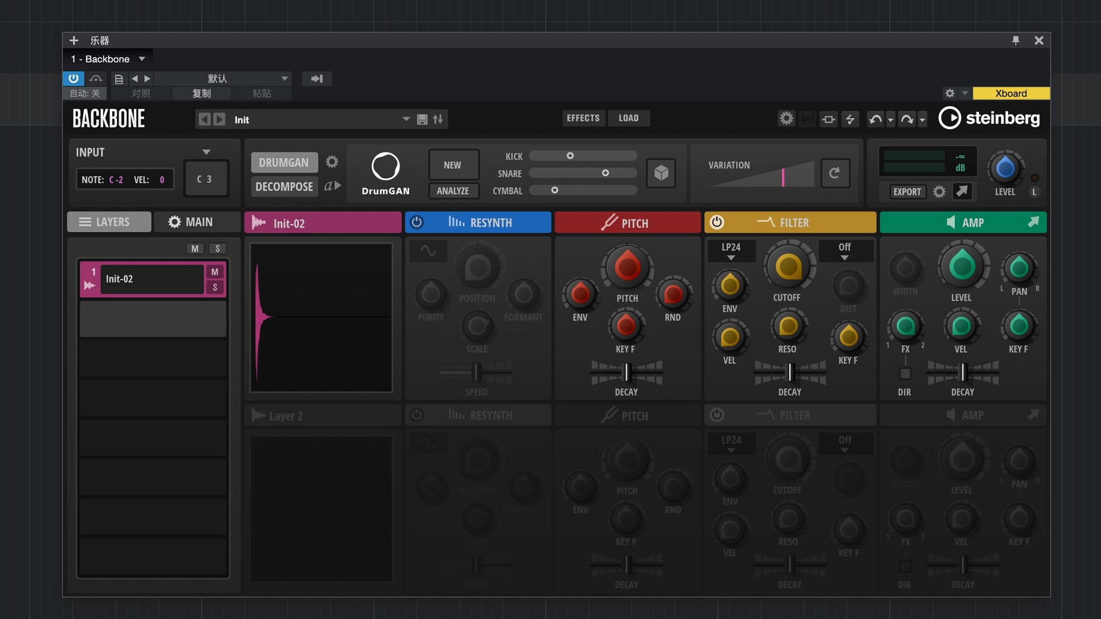Screen dimensions: 1101x619
Task: Load next preset with right arrow
Action: (x=220, y=119)
